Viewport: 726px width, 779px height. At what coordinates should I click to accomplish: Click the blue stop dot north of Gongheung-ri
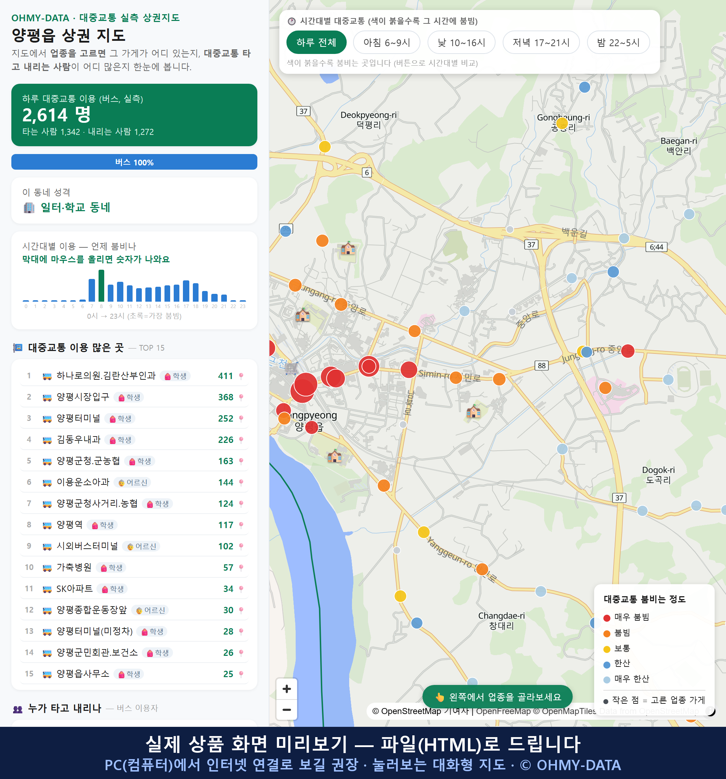tap(584, 87)
